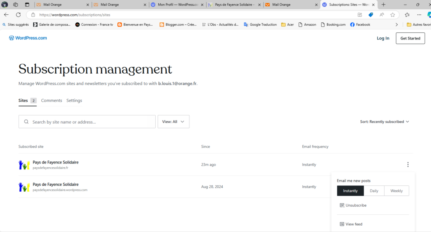
Task: Click the Log In link
Action: (383, 38)
